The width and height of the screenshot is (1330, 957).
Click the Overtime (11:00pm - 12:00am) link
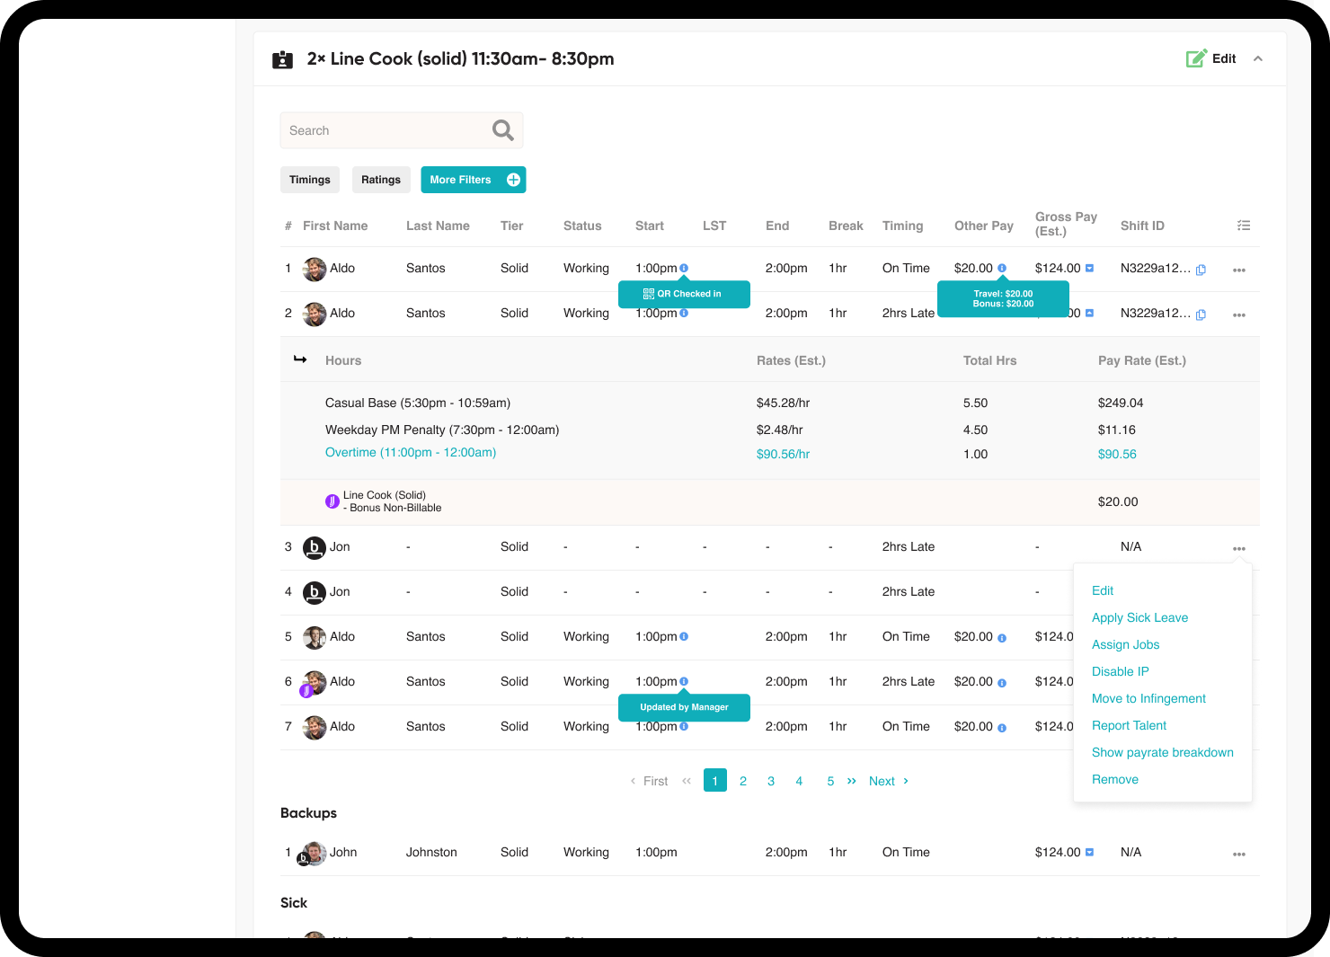coord(411,452)
